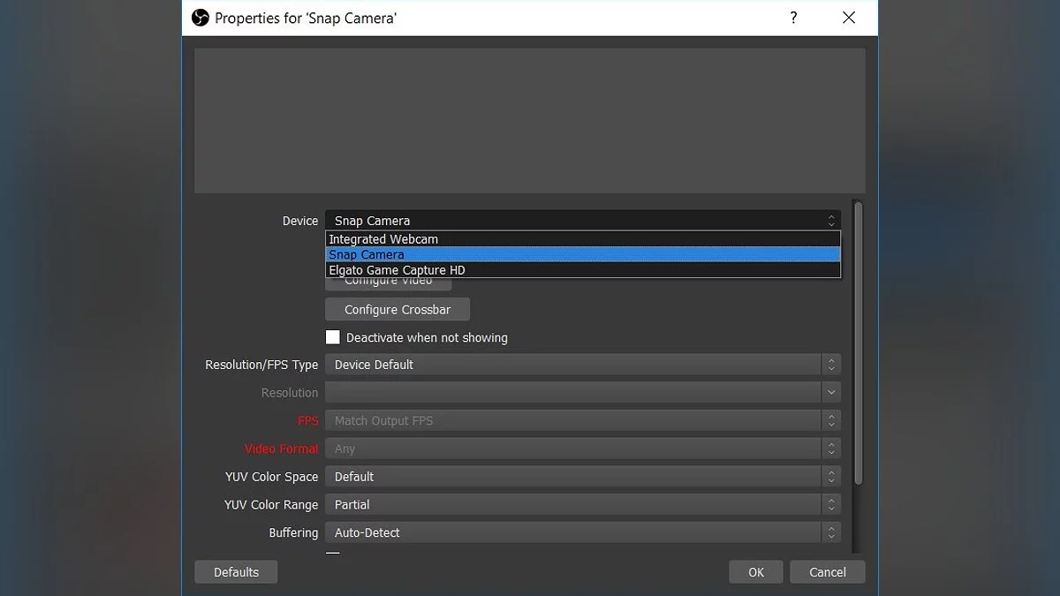
Task: Confirm settings with the OK button
Action: 756,572
